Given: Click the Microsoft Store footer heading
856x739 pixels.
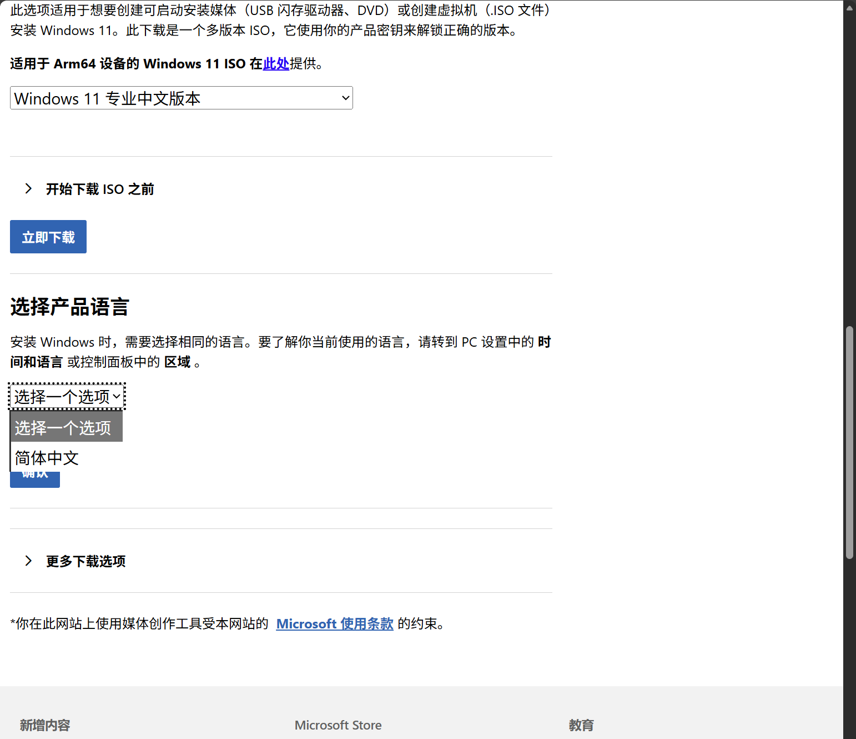Looking at the screenshot, I should [x=338, y=725].
